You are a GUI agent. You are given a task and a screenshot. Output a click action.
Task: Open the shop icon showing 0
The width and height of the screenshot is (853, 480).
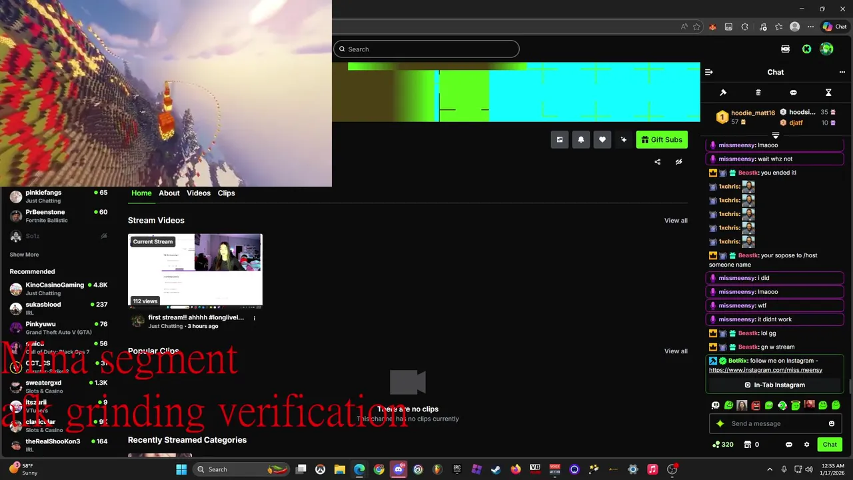click(x=752, y=445)
